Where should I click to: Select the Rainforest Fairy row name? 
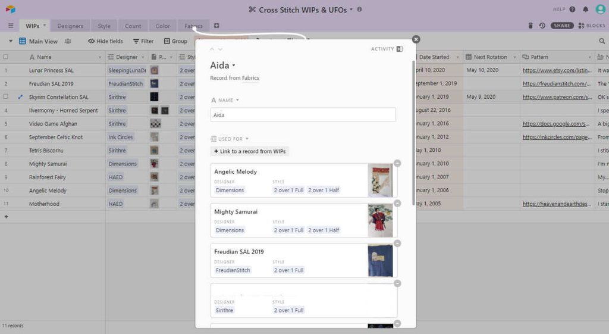pos(48,177)
